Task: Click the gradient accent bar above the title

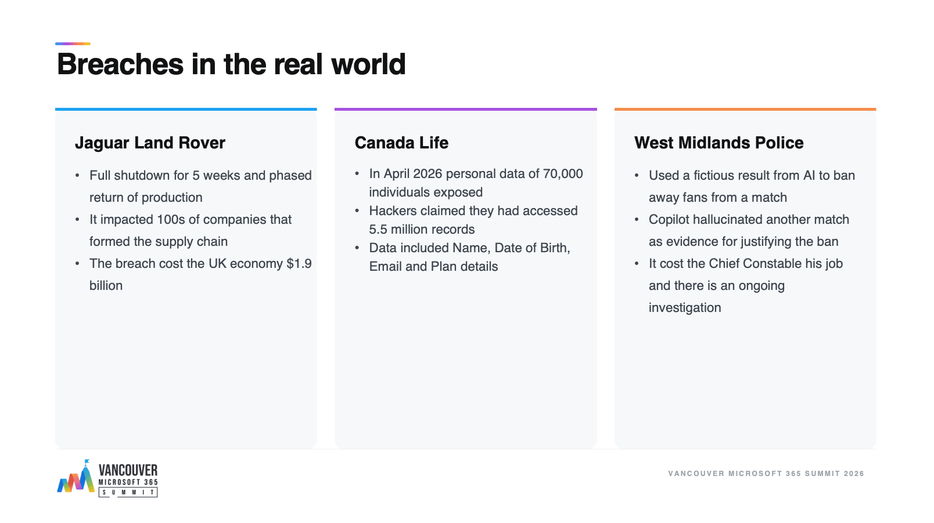Action: (73, 43)
